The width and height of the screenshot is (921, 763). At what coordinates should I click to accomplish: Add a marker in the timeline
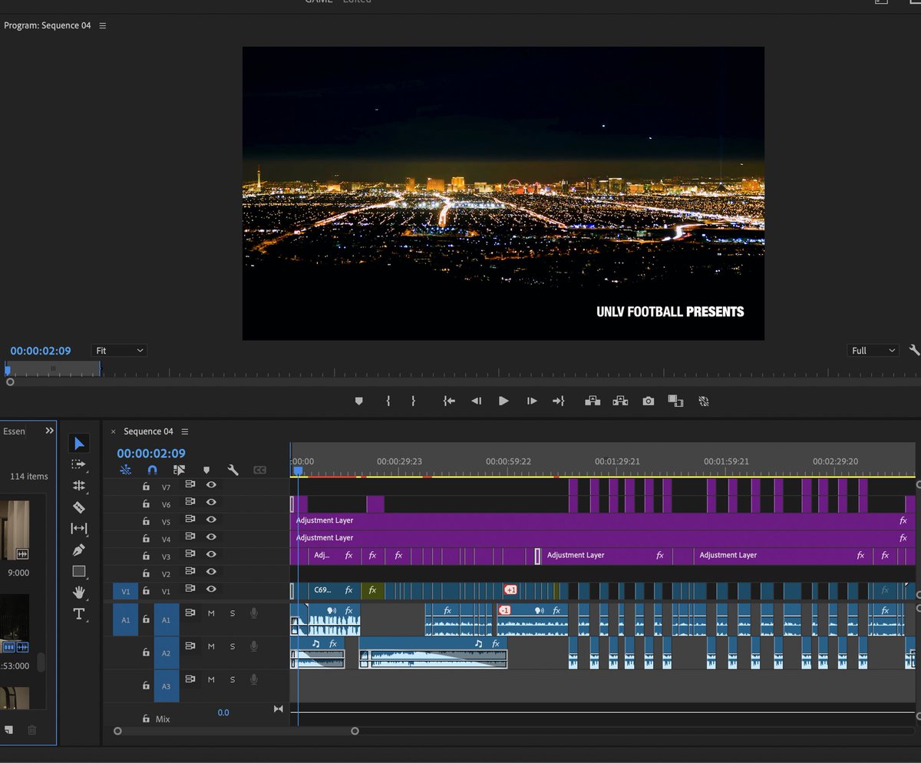206,470
